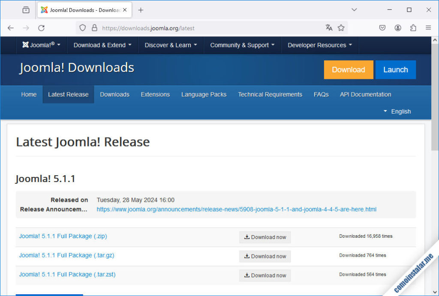The image size is (439, 296).
Task: Select the FAQs menu item
Action: pos(321,94)
